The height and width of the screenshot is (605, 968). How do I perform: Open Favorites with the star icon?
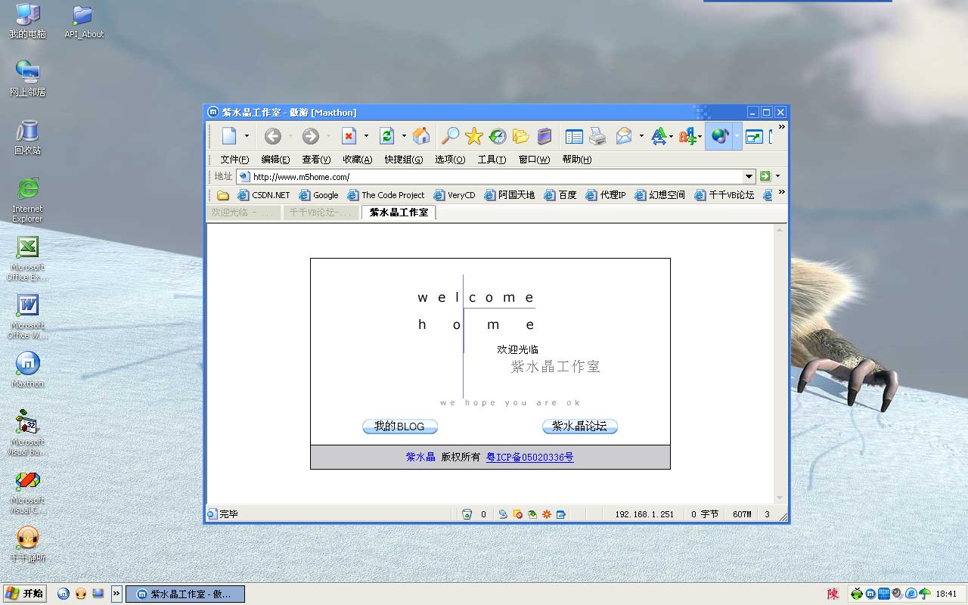coord(474,136)
